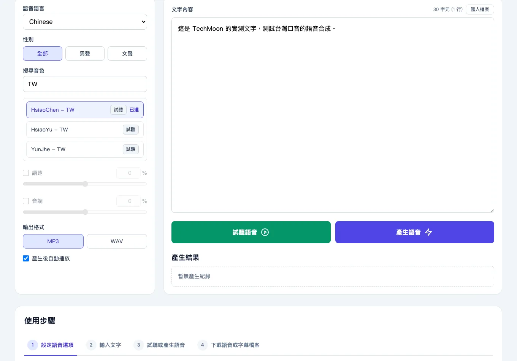Screen dimensions: 517x361
Task: Click the 語速 percentage value field
Action: tap(128, 173)
